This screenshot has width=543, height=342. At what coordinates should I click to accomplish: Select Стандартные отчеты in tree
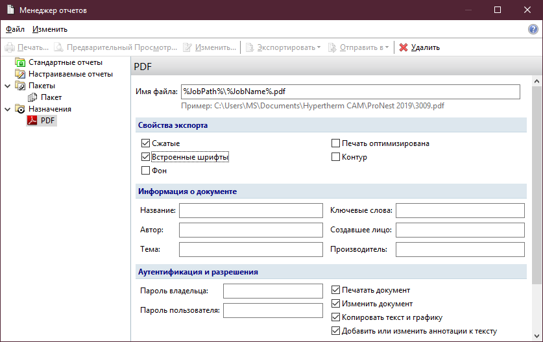(66, 62)
